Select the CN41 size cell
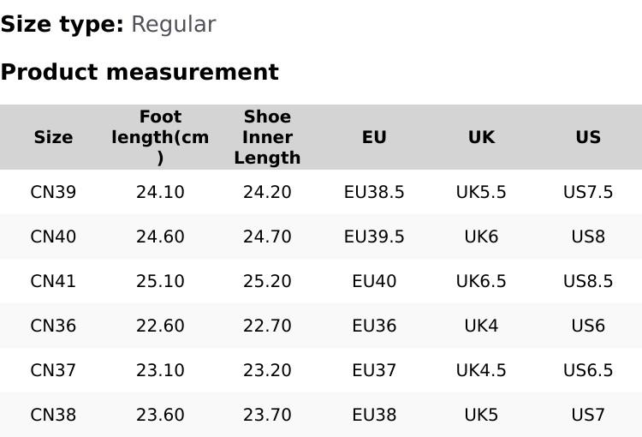This screenshot has height=437, width=642. coord(53,281)
